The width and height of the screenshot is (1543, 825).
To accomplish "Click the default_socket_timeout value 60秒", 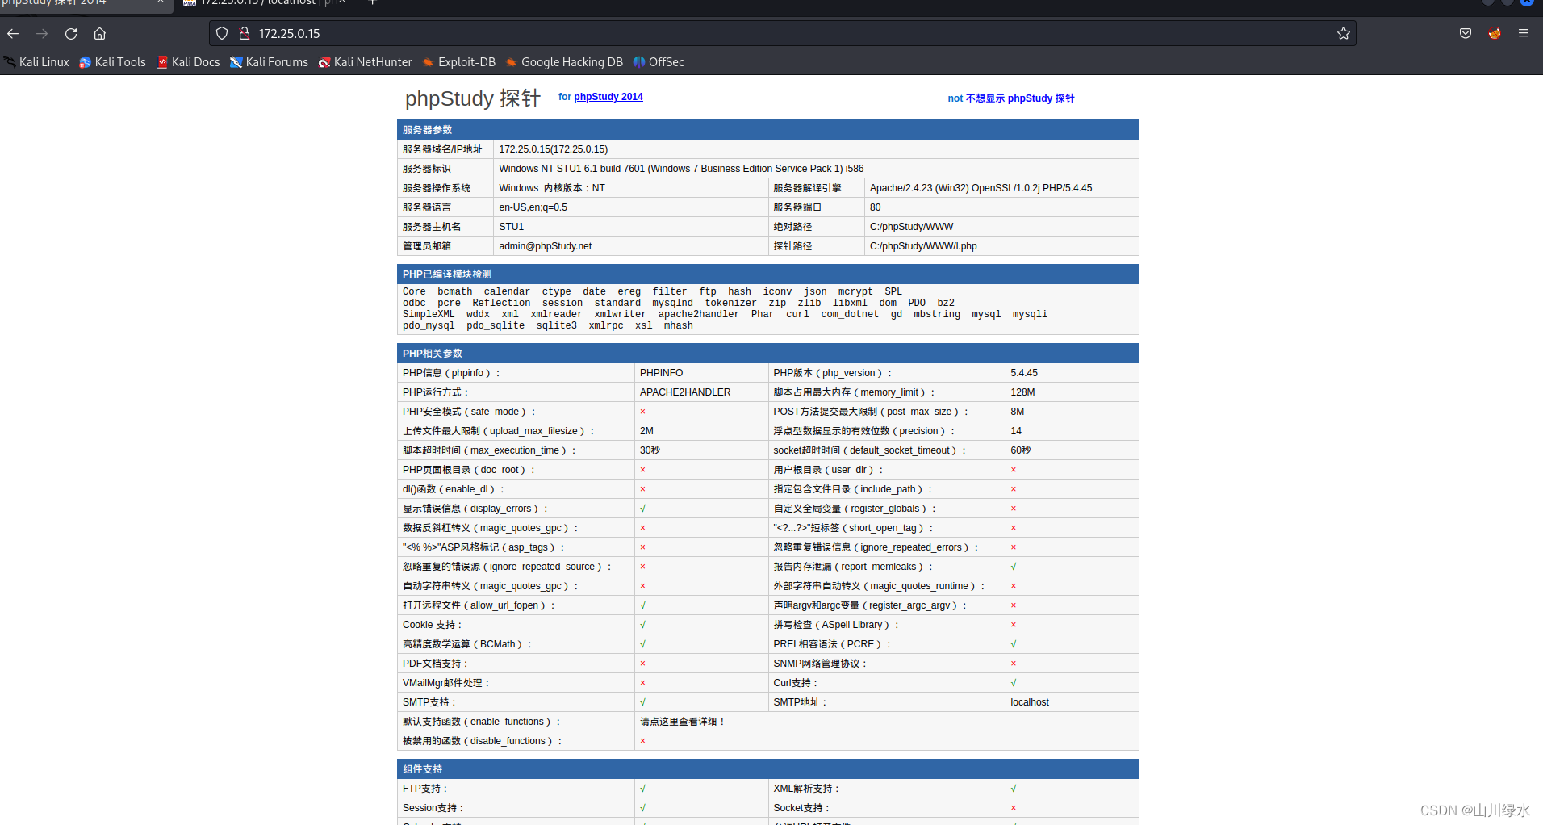I will pyautogui.click(x=1020, y=450).
